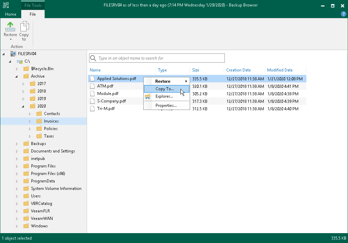Click the Copy to ribbon icon

[x=24, y=27]
